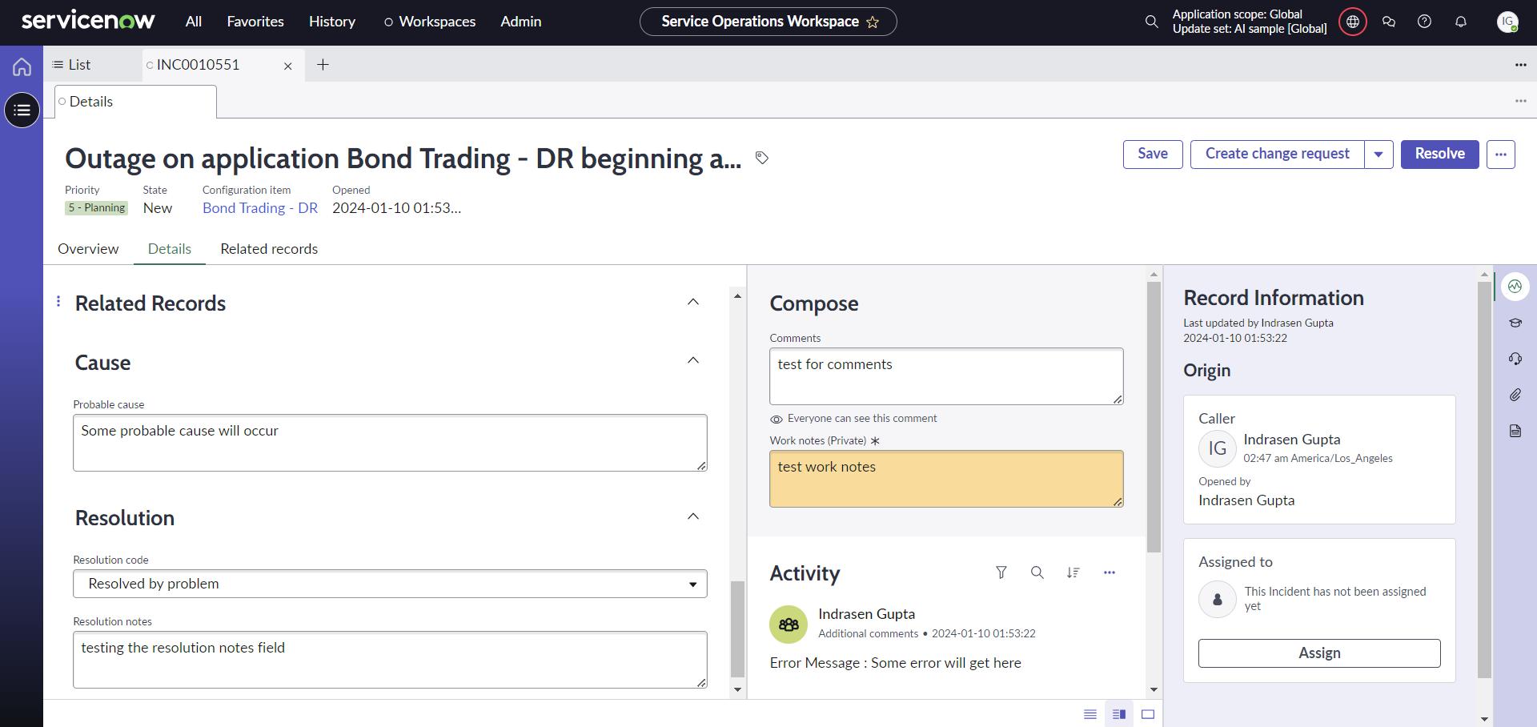The image size is (1537, 727).
Task: Click the Record Information panel scrollbar
Action: point(1484,479)
